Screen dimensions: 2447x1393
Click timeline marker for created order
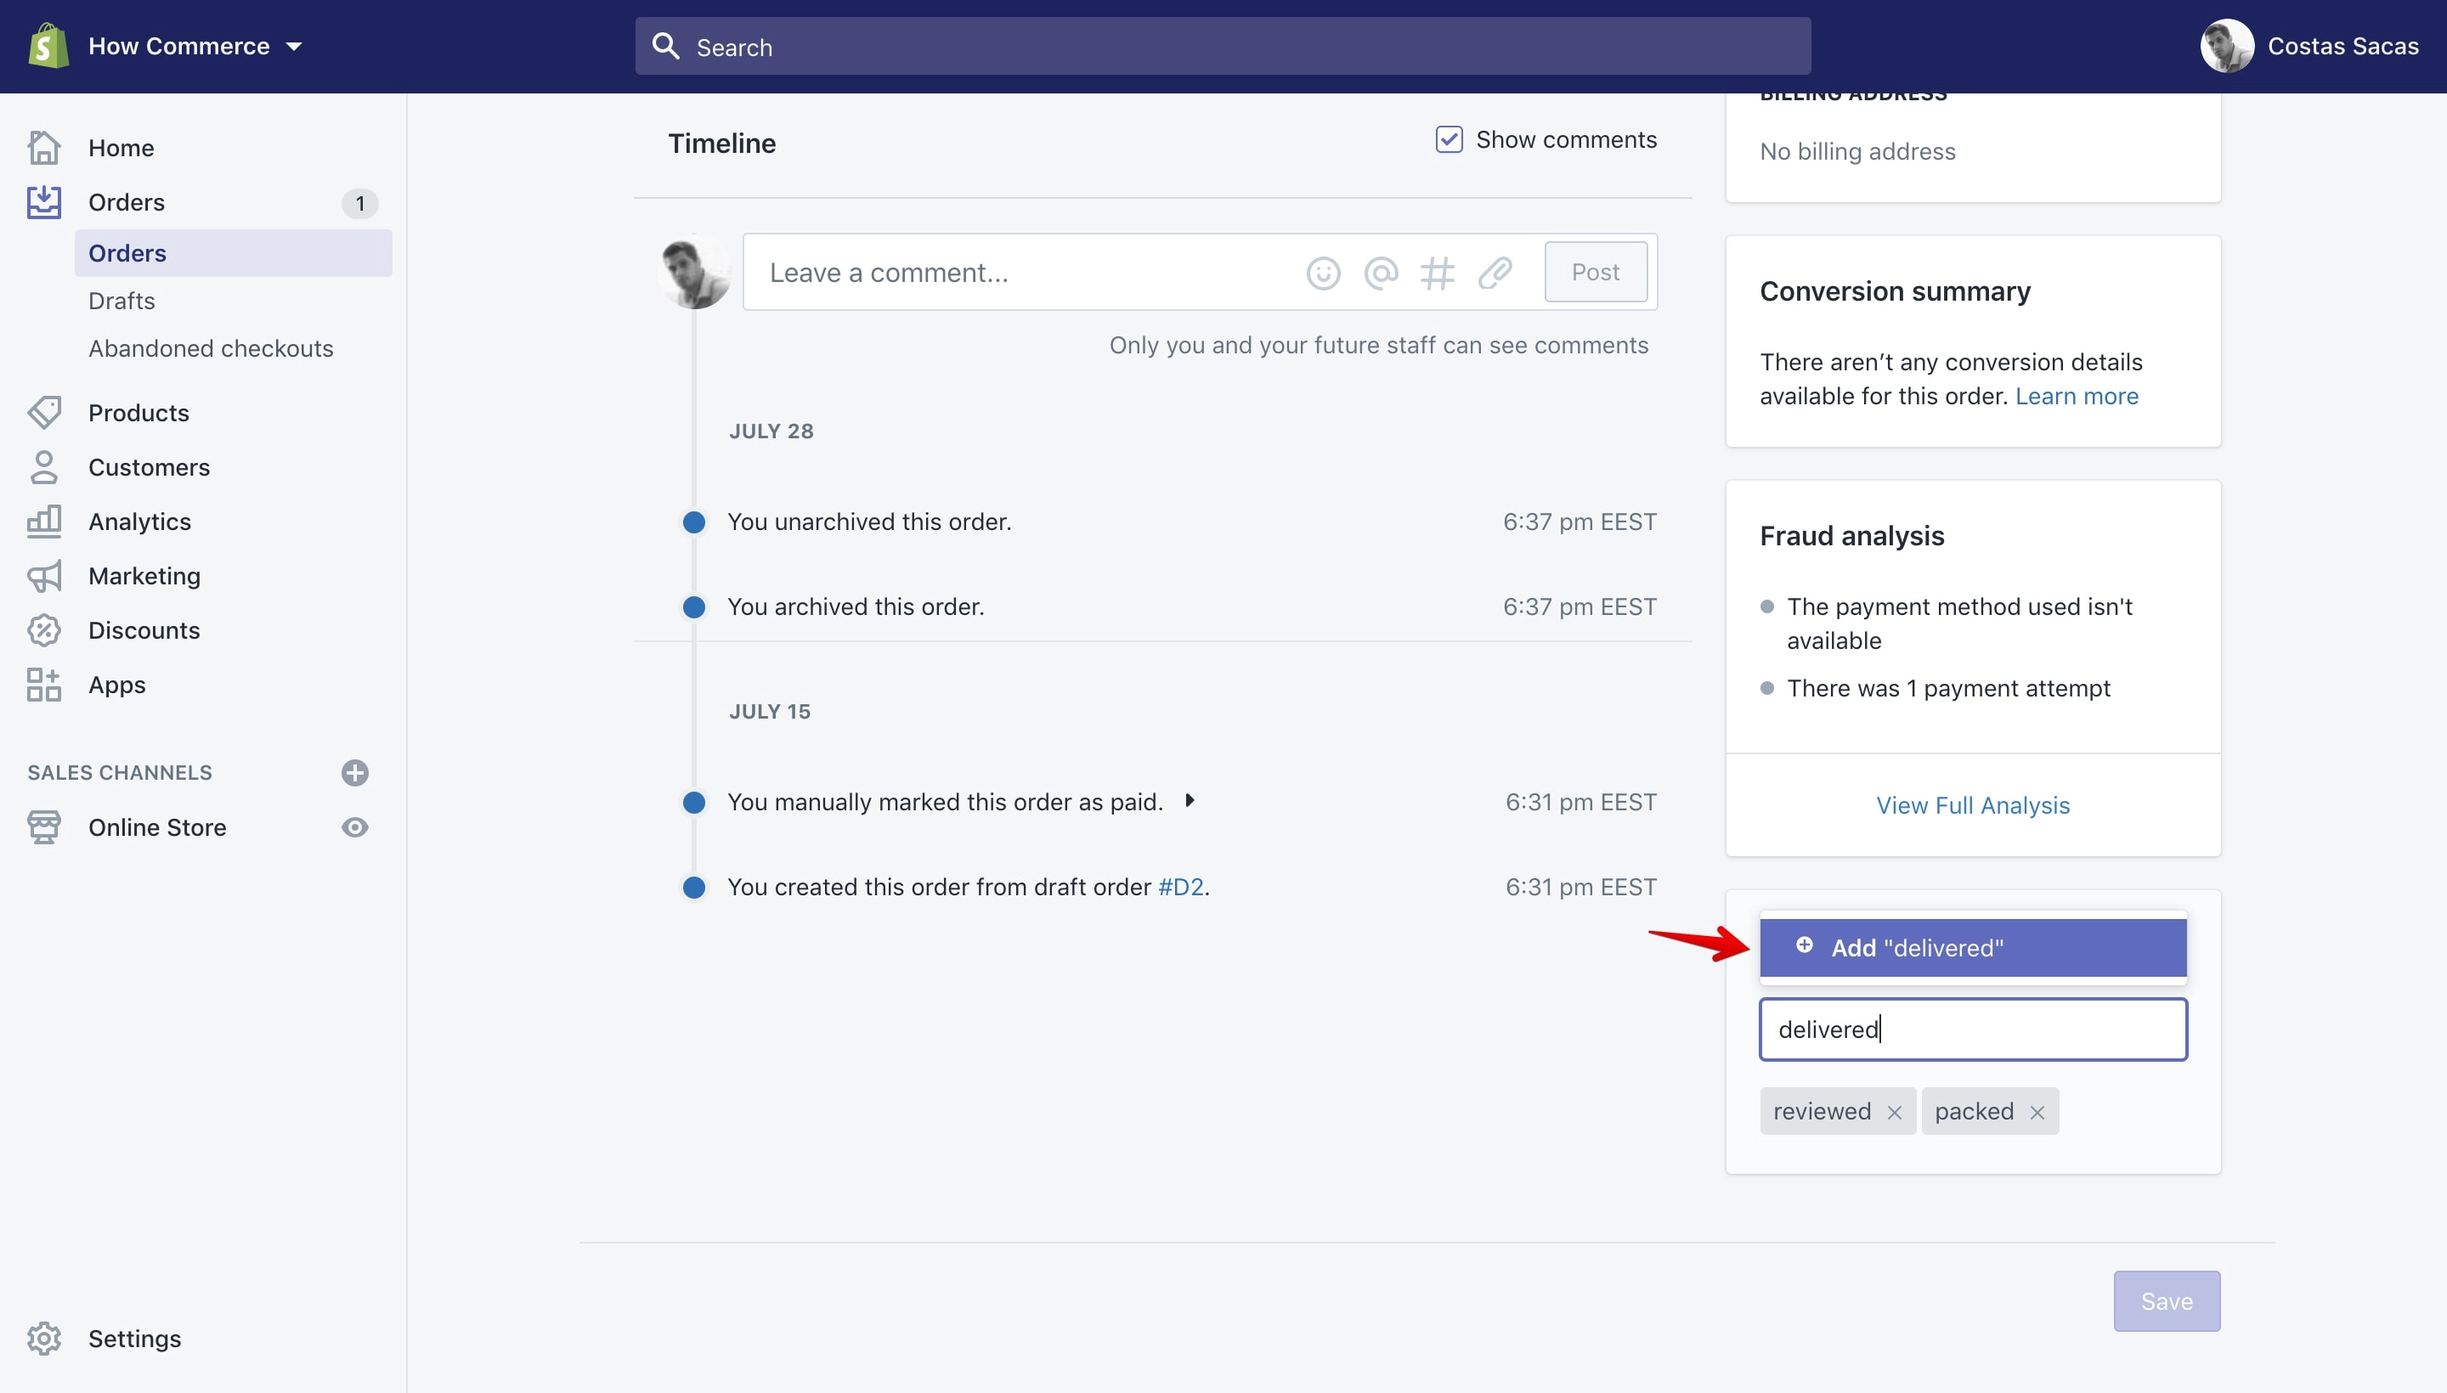pyautogui.click(x=694, y=888)
